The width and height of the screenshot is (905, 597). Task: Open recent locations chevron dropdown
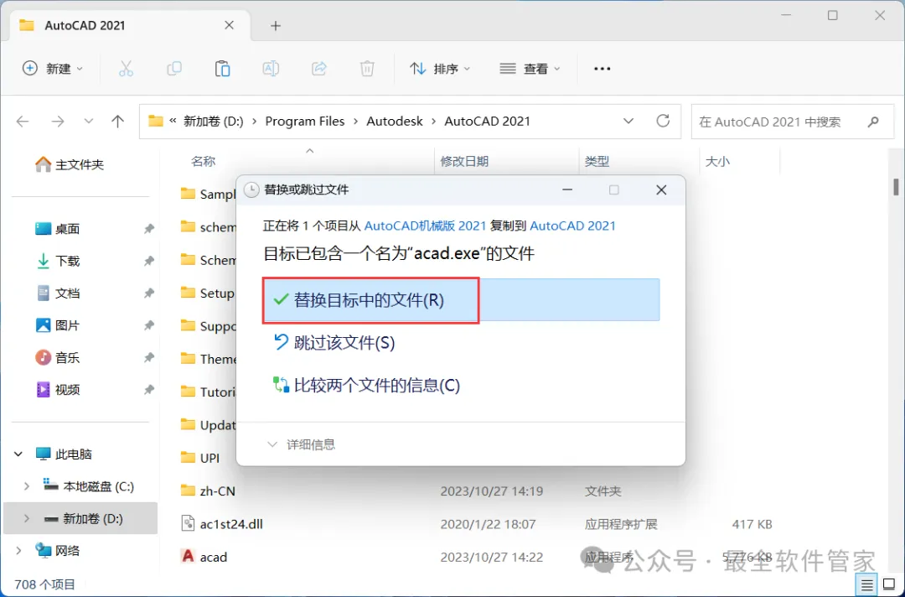point(88,122)
